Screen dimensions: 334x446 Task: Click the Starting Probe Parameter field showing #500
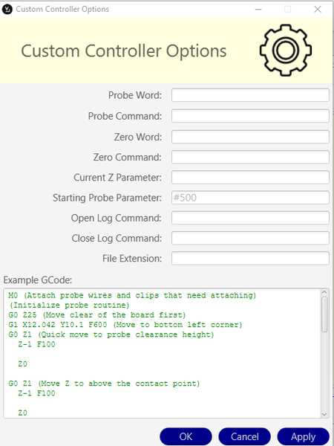tap(250, 198)
